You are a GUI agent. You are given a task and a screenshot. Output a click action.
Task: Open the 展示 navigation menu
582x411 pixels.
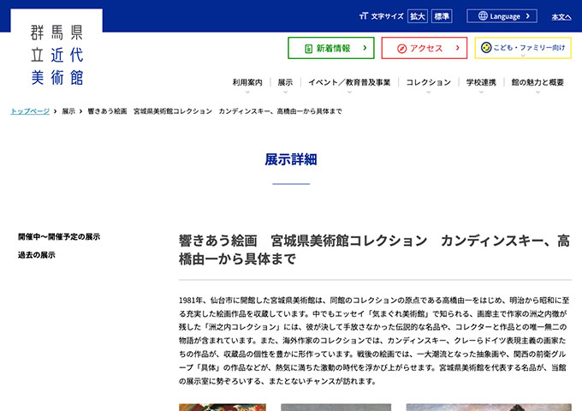pyautogui.click(x=285, y=83)
